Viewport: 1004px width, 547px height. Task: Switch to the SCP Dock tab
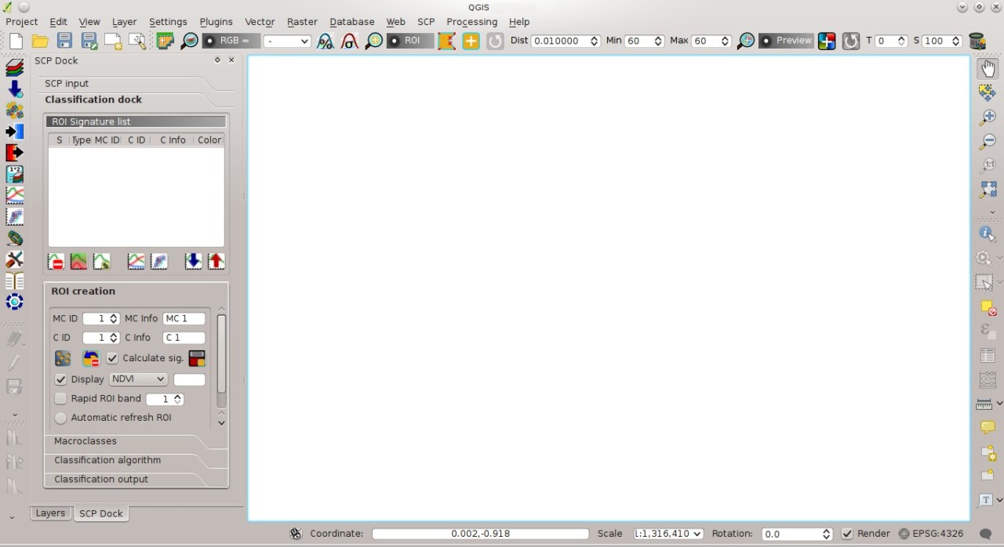coord(101,514)
